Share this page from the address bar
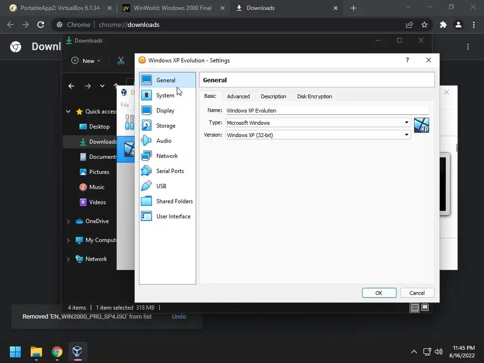This screenshot has height=363, width=484. [409, 25]
